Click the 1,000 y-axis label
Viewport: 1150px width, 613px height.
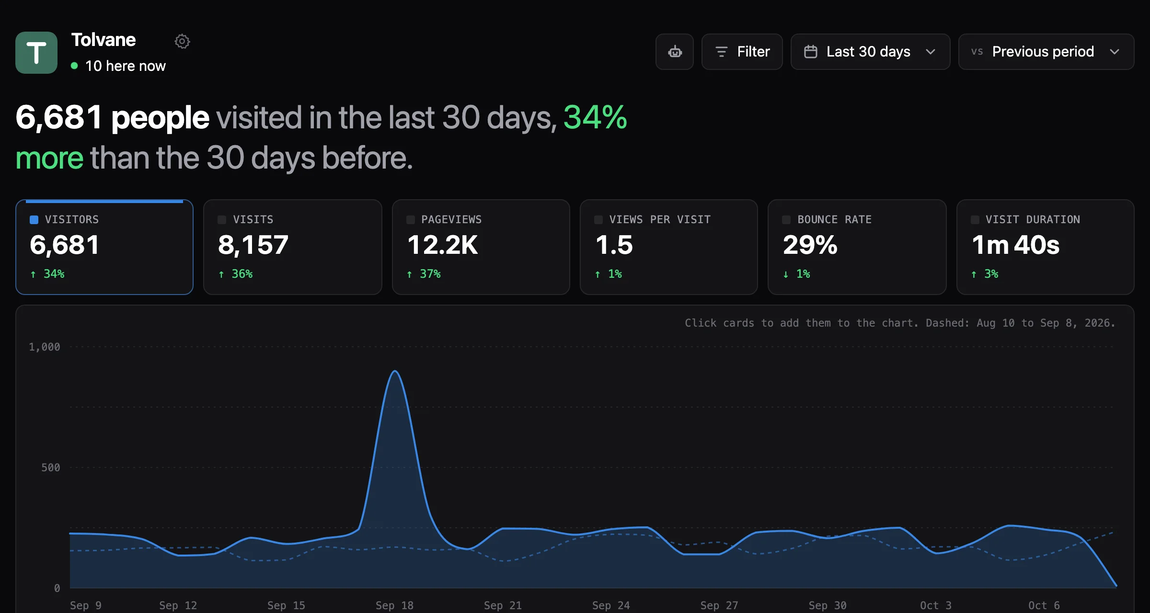click(x=45, y=347)
